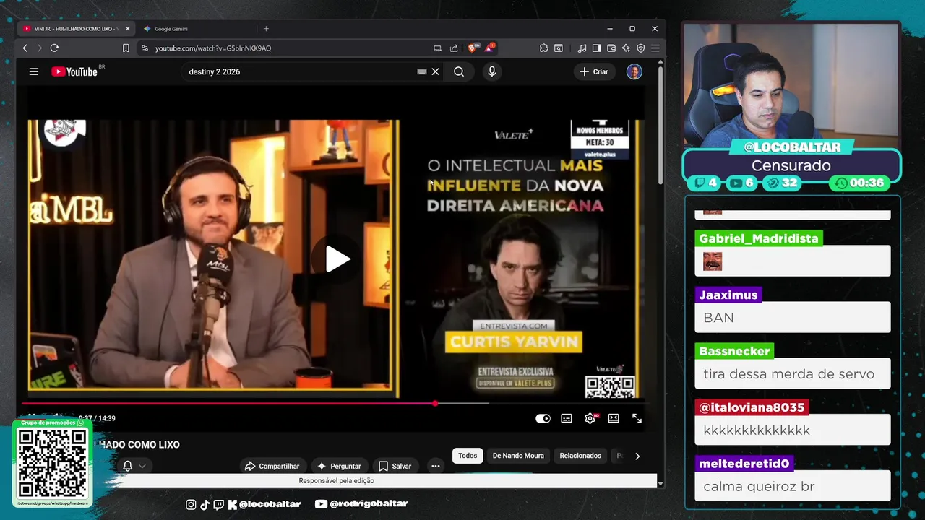Share page via address bar share icon

[454, 48]
